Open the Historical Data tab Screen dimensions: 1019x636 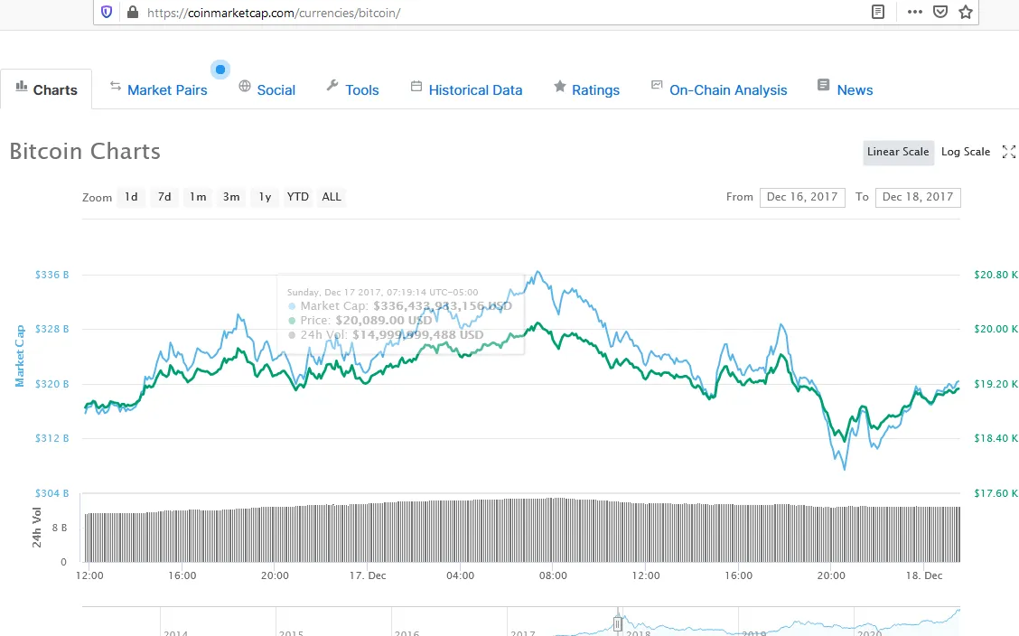click(475, 89)
